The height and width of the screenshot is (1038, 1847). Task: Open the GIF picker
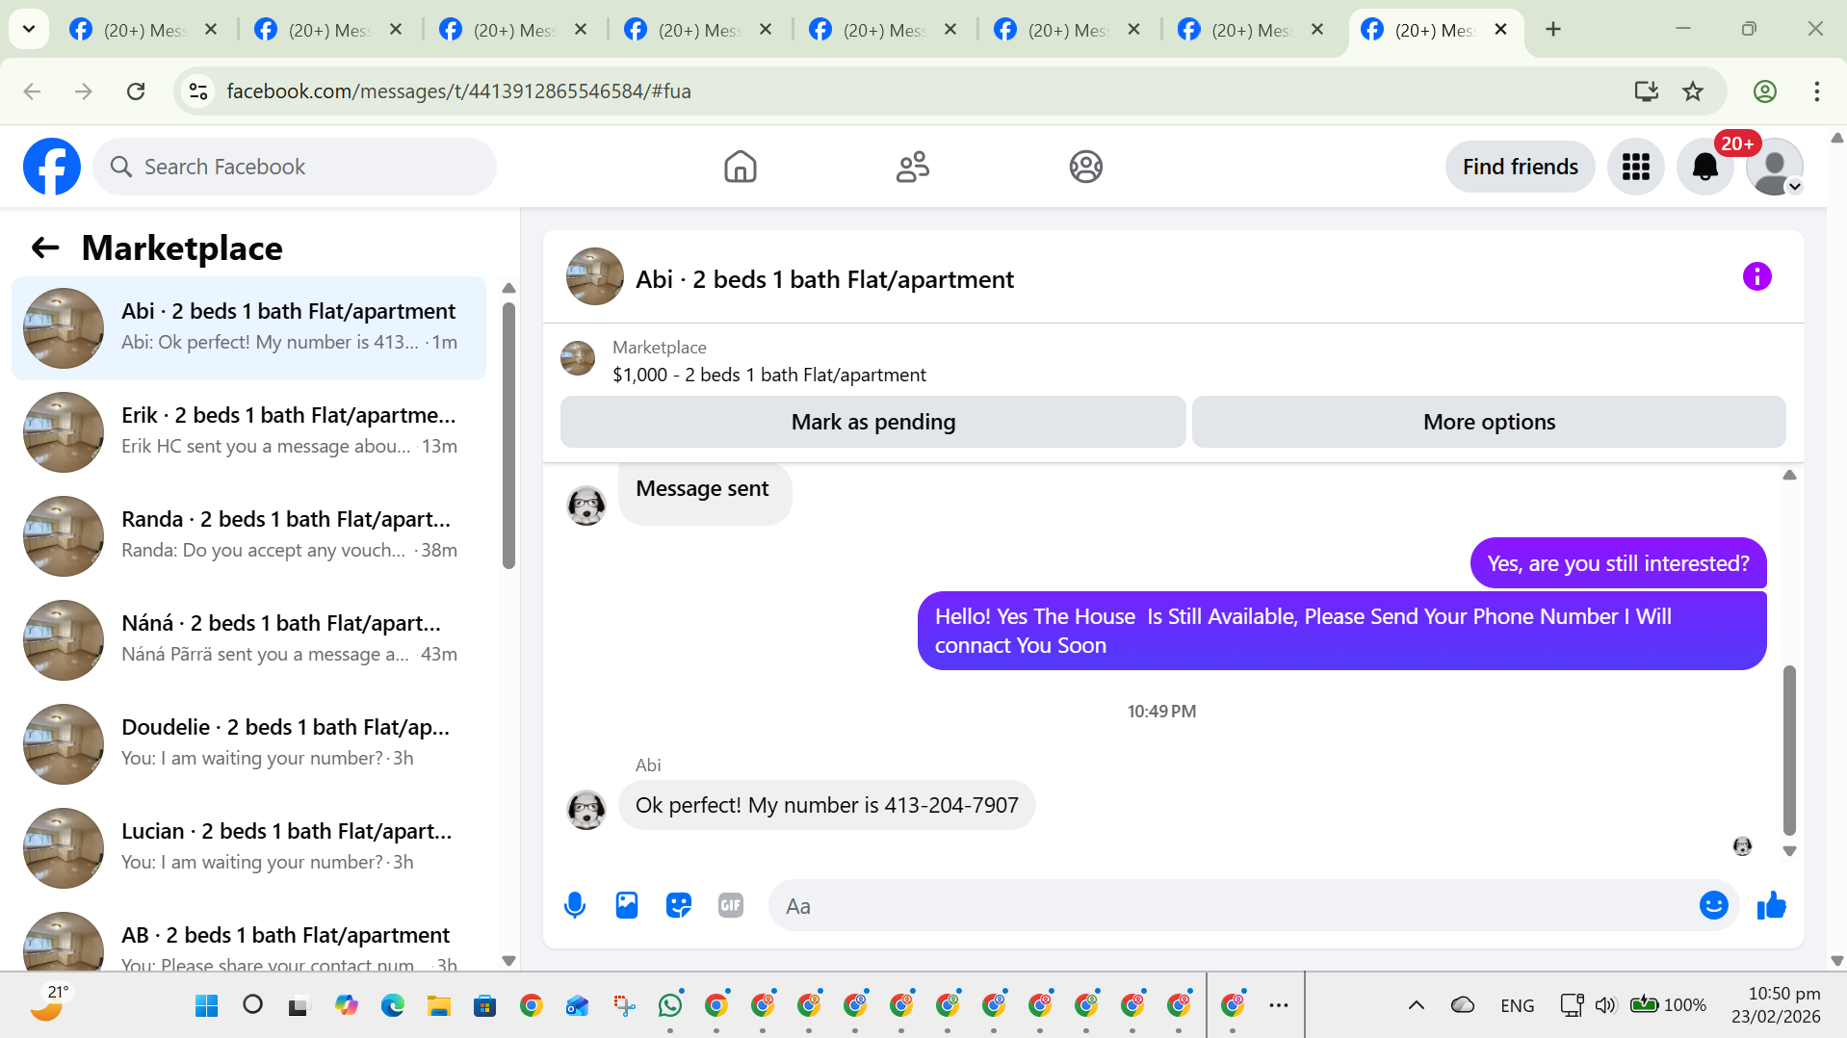(x=731, y=905)
